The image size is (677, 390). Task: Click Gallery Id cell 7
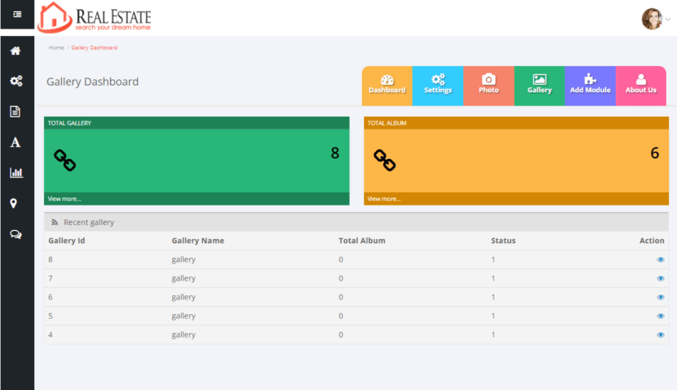tap(51, 278)
